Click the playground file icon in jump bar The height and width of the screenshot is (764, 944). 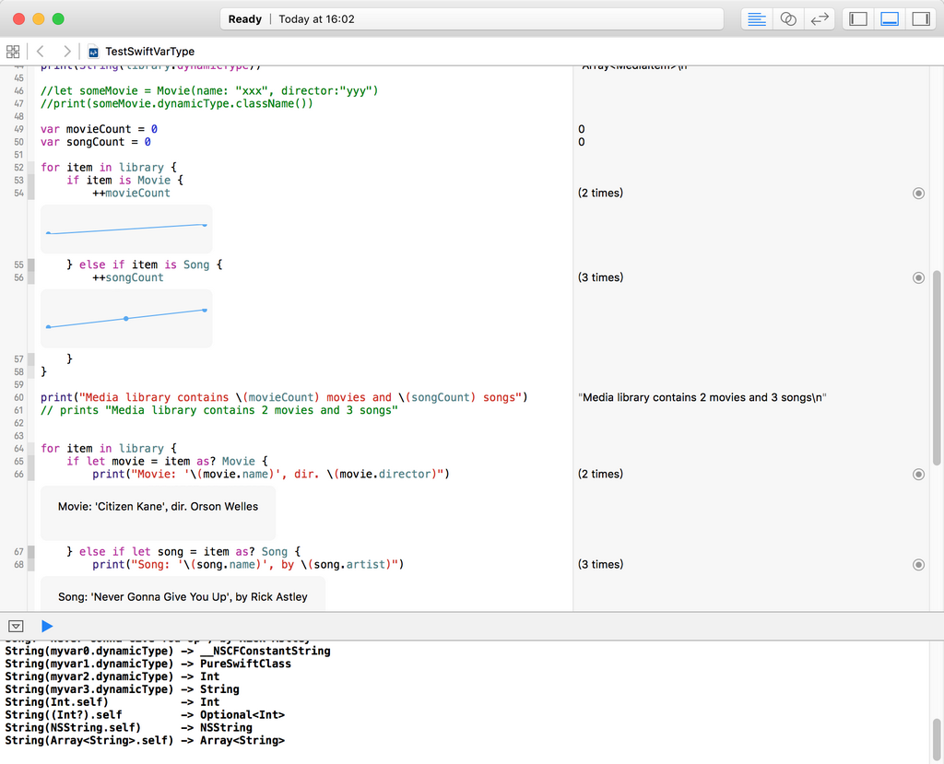[93, 52]
